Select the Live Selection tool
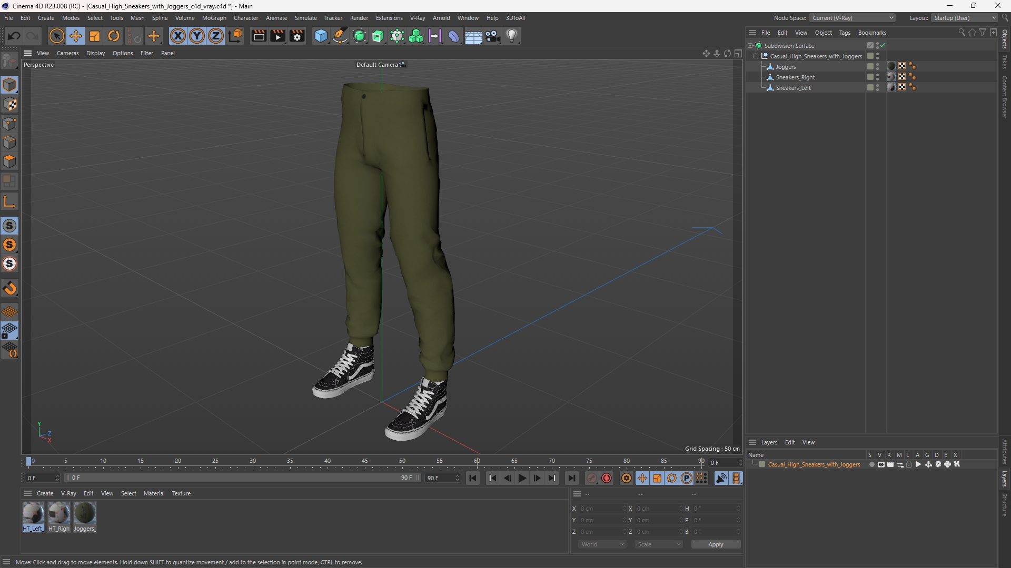This screenshot has width=1011, height=568. tap(56, 36)
